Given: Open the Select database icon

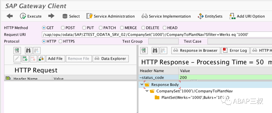Looking at the screenshot, I should tap(65, 16).
